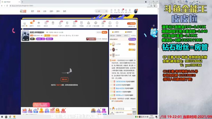Expand the 主播投稿 link in side panel
212x119 pixels.
[x=116, y=32]
